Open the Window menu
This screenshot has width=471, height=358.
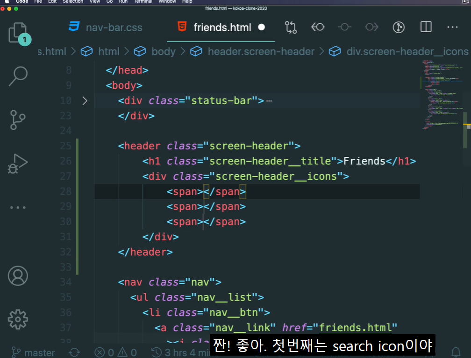pyautogui.click(x=167, y=1)
